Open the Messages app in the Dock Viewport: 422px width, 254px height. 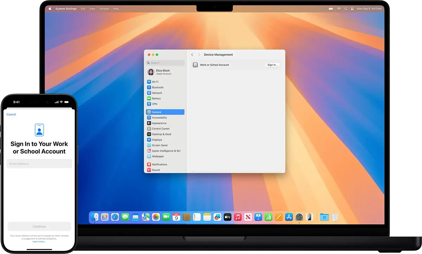pos(125,217)
